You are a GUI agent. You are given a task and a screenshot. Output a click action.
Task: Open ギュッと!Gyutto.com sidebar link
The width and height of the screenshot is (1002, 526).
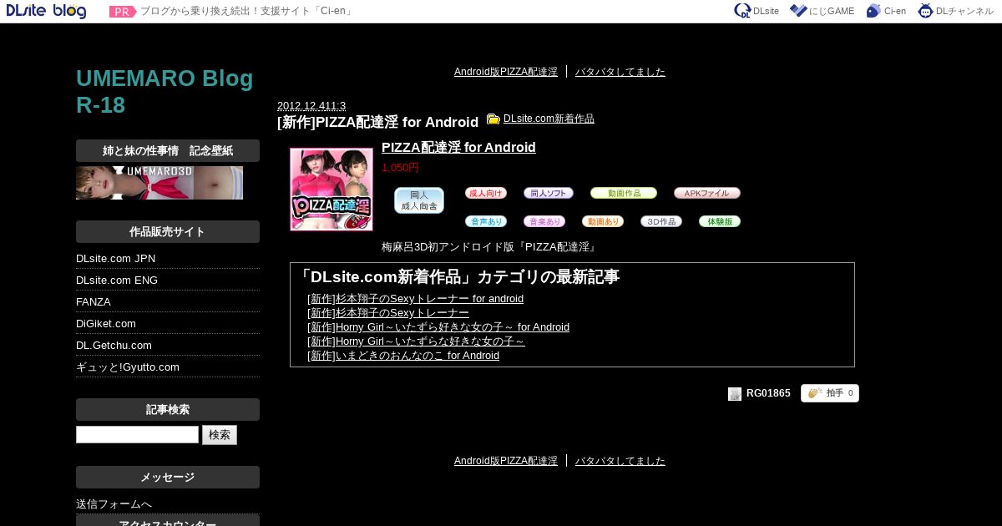128,367
